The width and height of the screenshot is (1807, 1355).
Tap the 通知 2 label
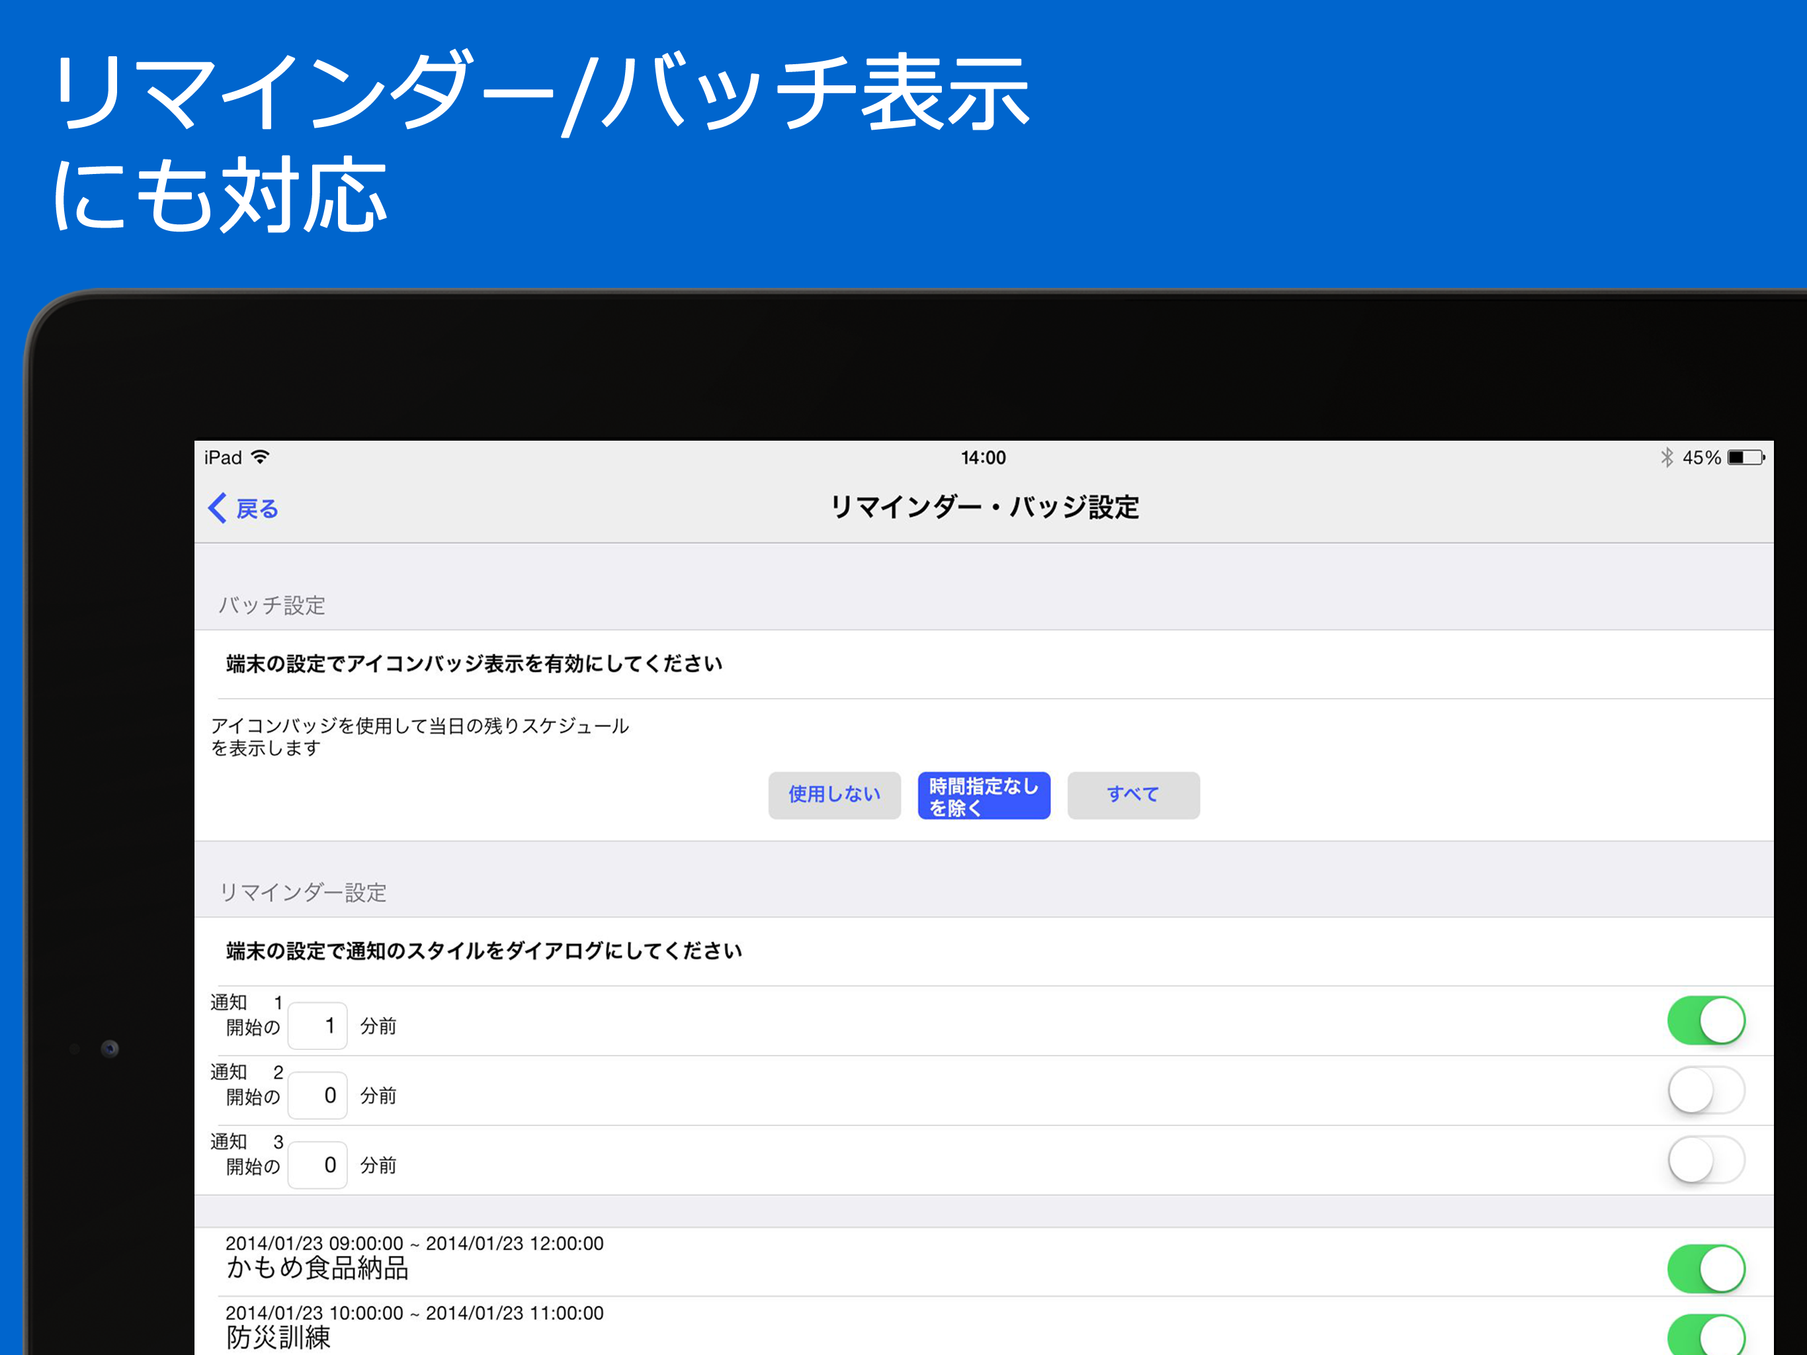pos(247,1072)
